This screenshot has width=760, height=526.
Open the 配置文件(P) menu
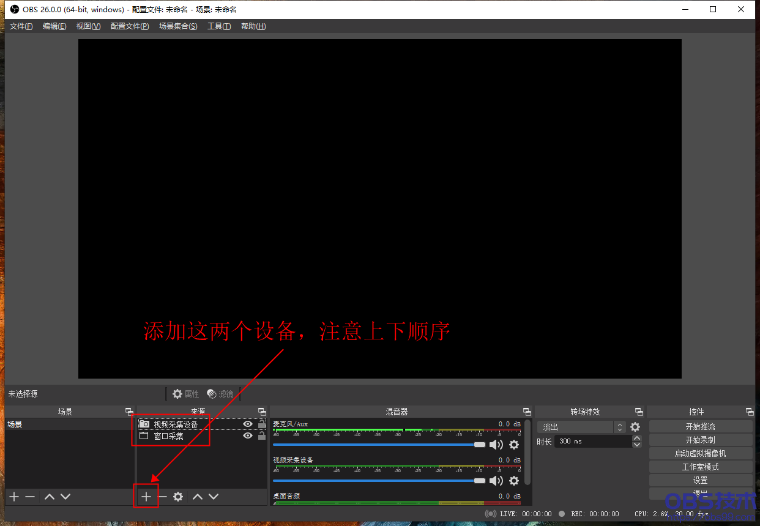point(129,26)
